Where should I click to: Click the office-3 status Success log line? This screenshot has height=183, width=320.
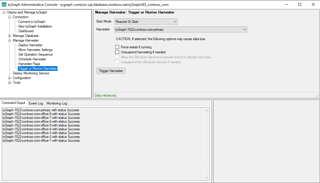tap(41, 133)
